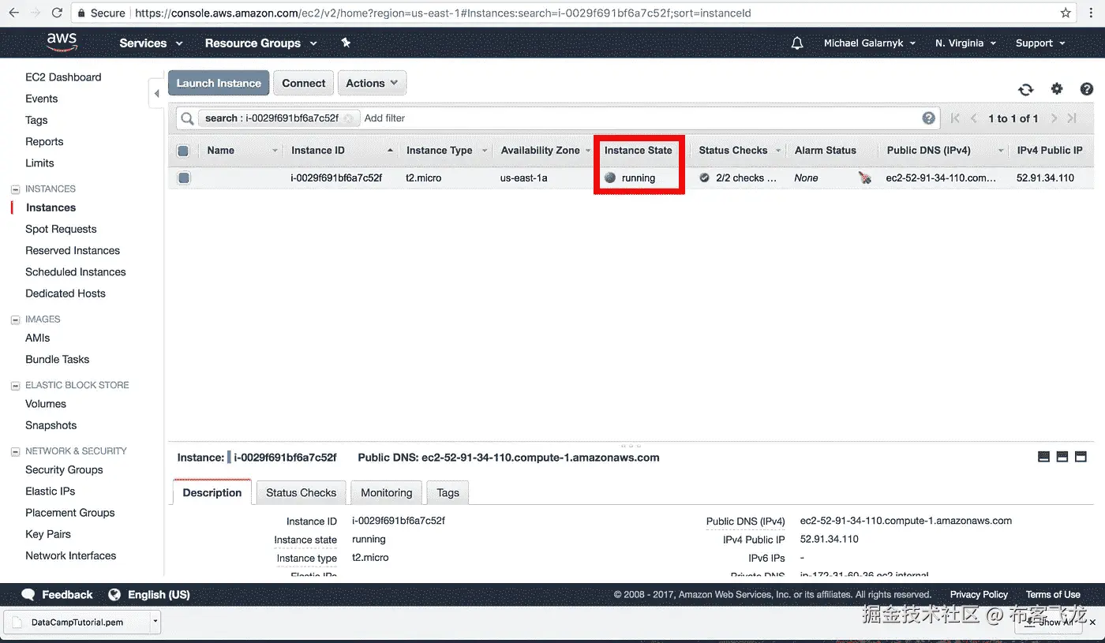Open Spot Requests in sidebar

point(61,229)
